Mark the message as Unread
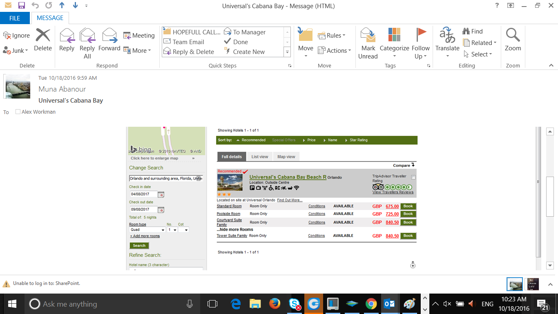Image resolution: width=558 pixels, height=314 pixels. tap(368, 44)
